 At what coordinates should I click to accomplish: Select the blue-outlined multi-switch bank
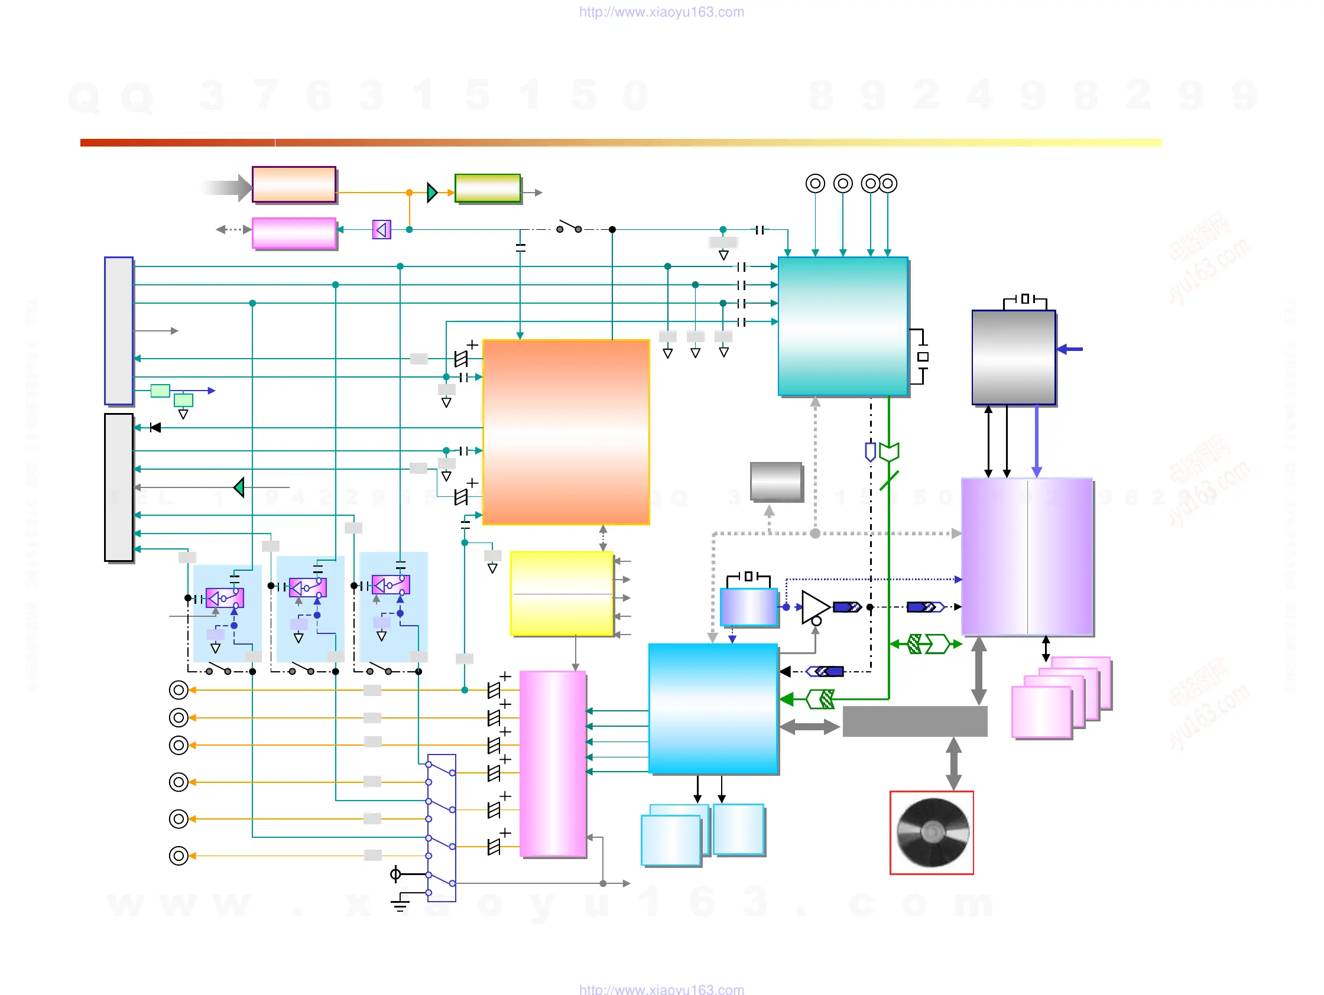[x=441, y=828]
